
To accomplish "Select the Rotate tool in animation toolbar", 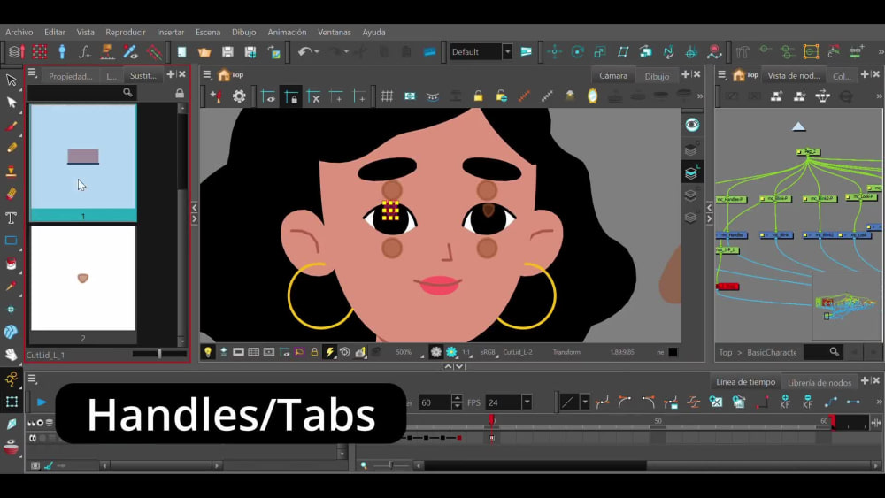I will point(577,52).
